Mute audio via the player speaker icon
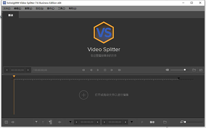Viewport: 206px width, 128px height. point(167,70)
